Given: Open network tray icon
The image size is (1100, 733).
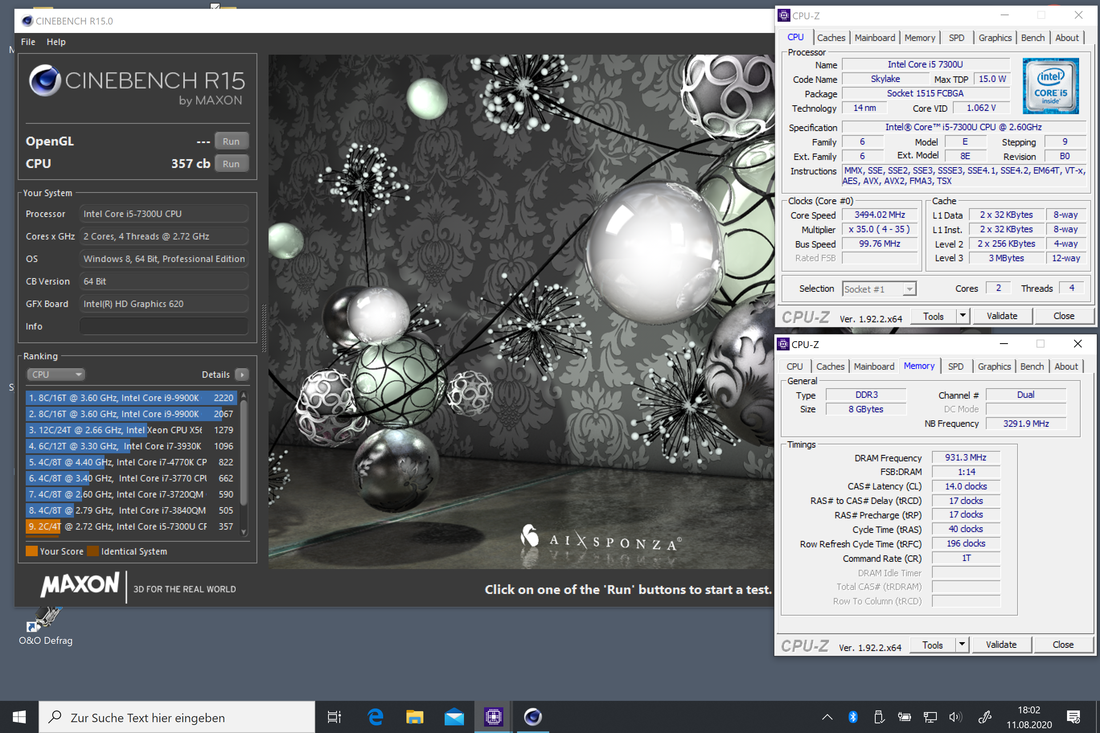Looking at the screenshot, I should pos(930,717).
